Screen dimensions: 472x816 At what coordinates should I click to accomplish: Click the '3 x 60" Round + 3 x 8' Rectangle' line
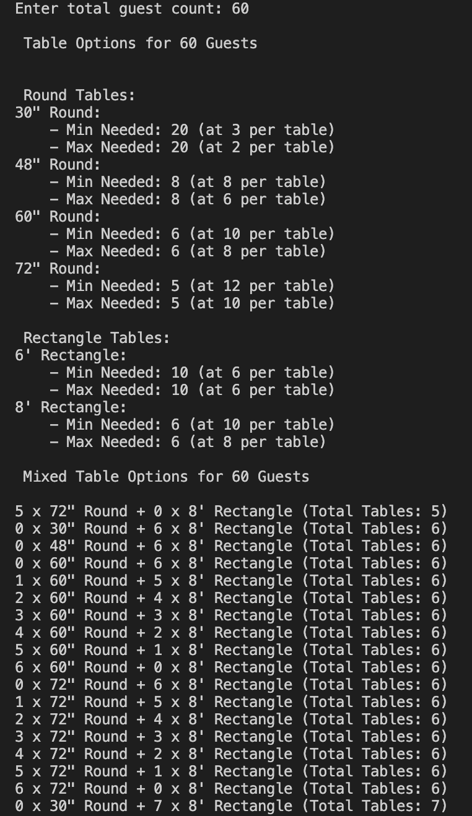point(231,615)
